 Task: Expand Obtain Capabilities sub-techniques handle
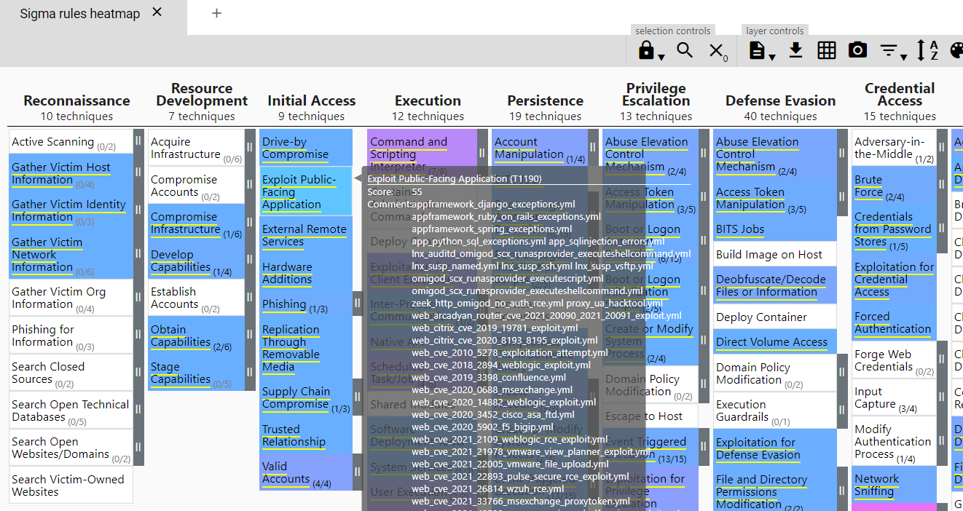pos(249,335)
